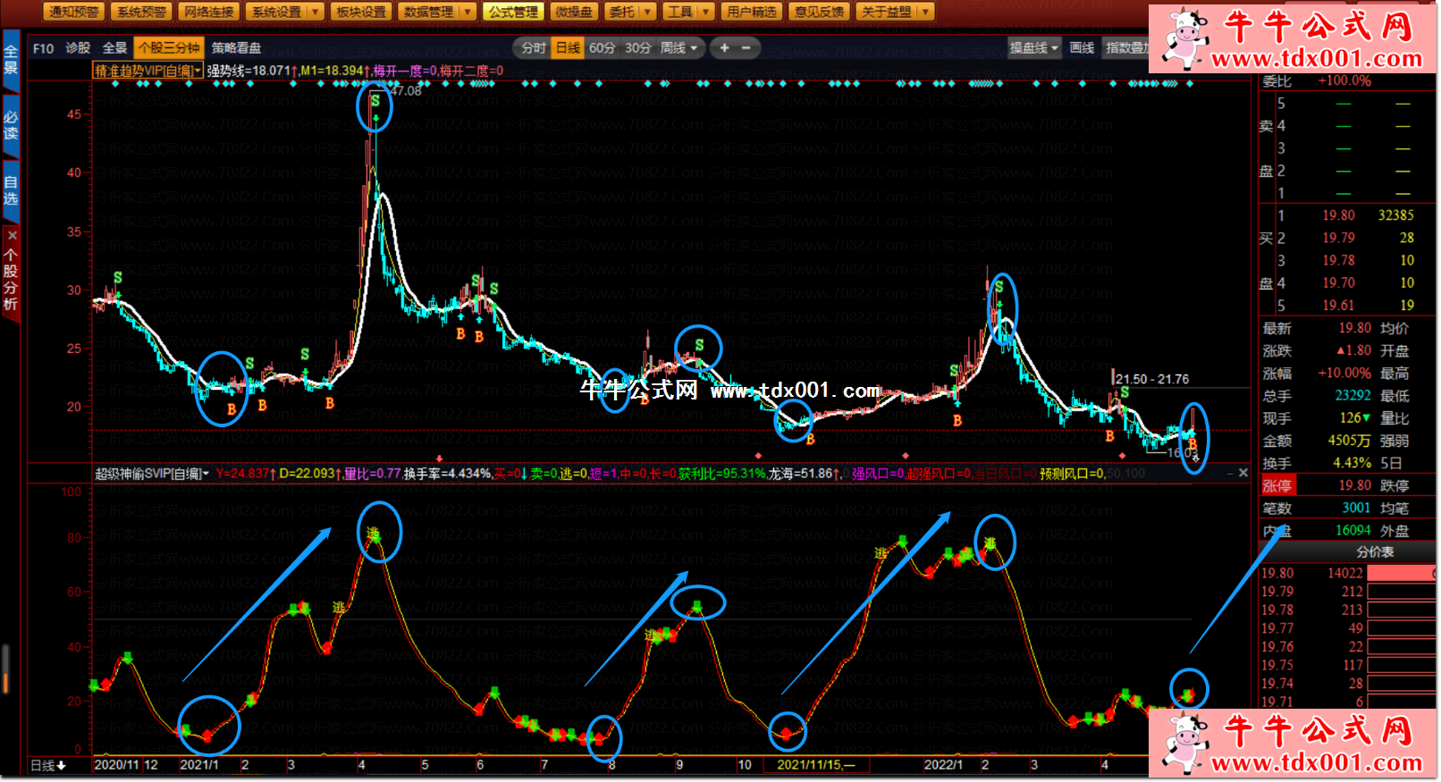Screen dimensions: 1441x782
Task: Open the 系统设置 dropdown arrow
Action: 314,12
